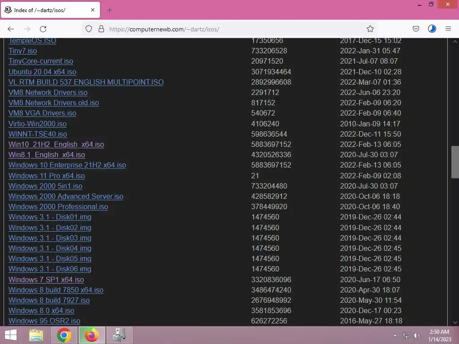Screen dimensions: 459x344
Task: Download Tiny7.iso
Action: (23, 51)
